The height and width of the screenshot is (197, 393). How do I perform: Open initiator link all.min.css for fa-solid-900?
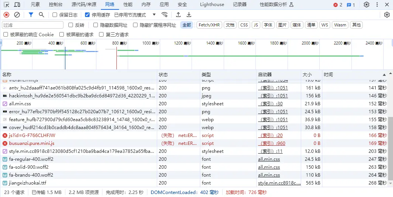click(269, 167)
